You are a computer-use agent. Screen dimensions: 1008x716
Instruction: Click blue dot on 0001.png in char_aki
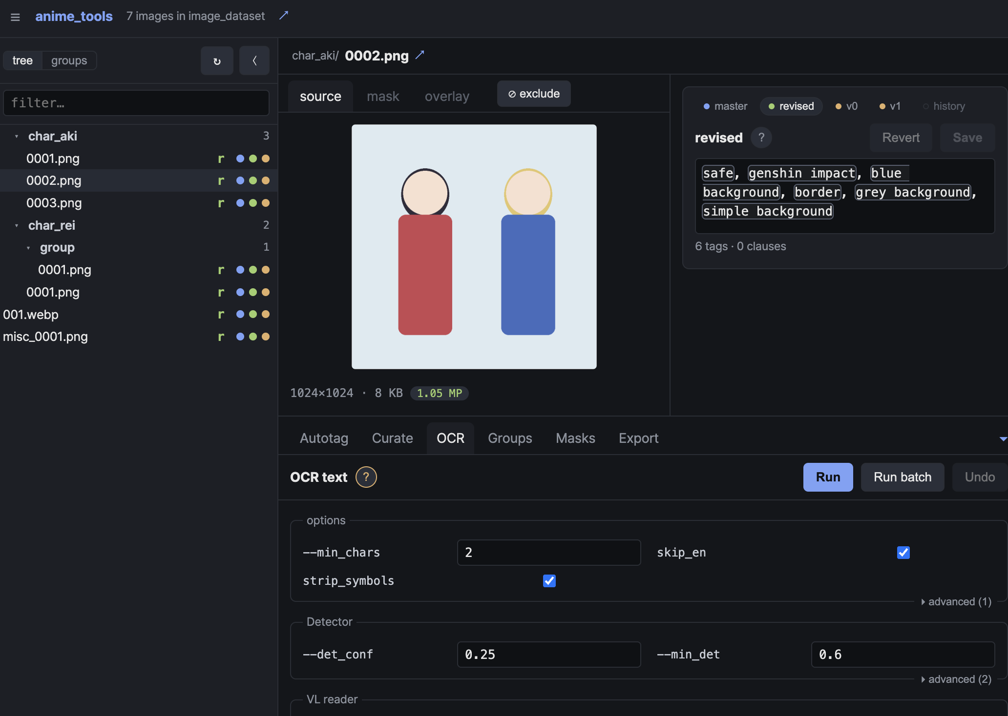coord(240,159)
